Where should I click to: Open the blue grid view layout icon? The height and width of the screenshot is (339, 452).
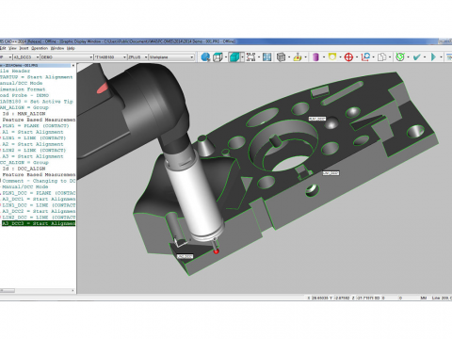point(266,57)
